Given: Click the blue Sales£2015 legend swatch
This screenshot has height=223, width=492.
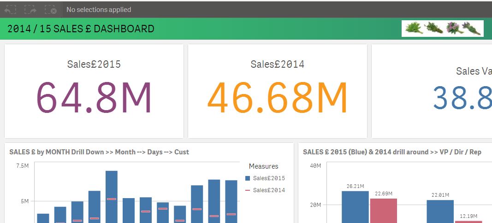Looking at the screenshot, I should (248, 178).
